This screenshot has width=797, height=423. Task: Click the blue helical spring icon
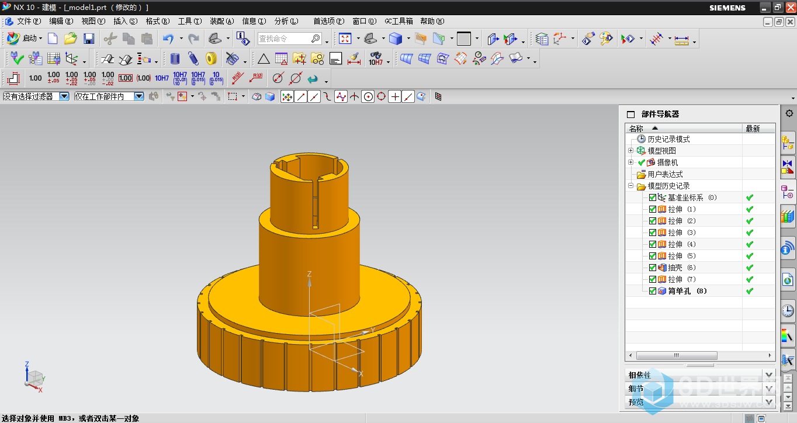point(193,58)
